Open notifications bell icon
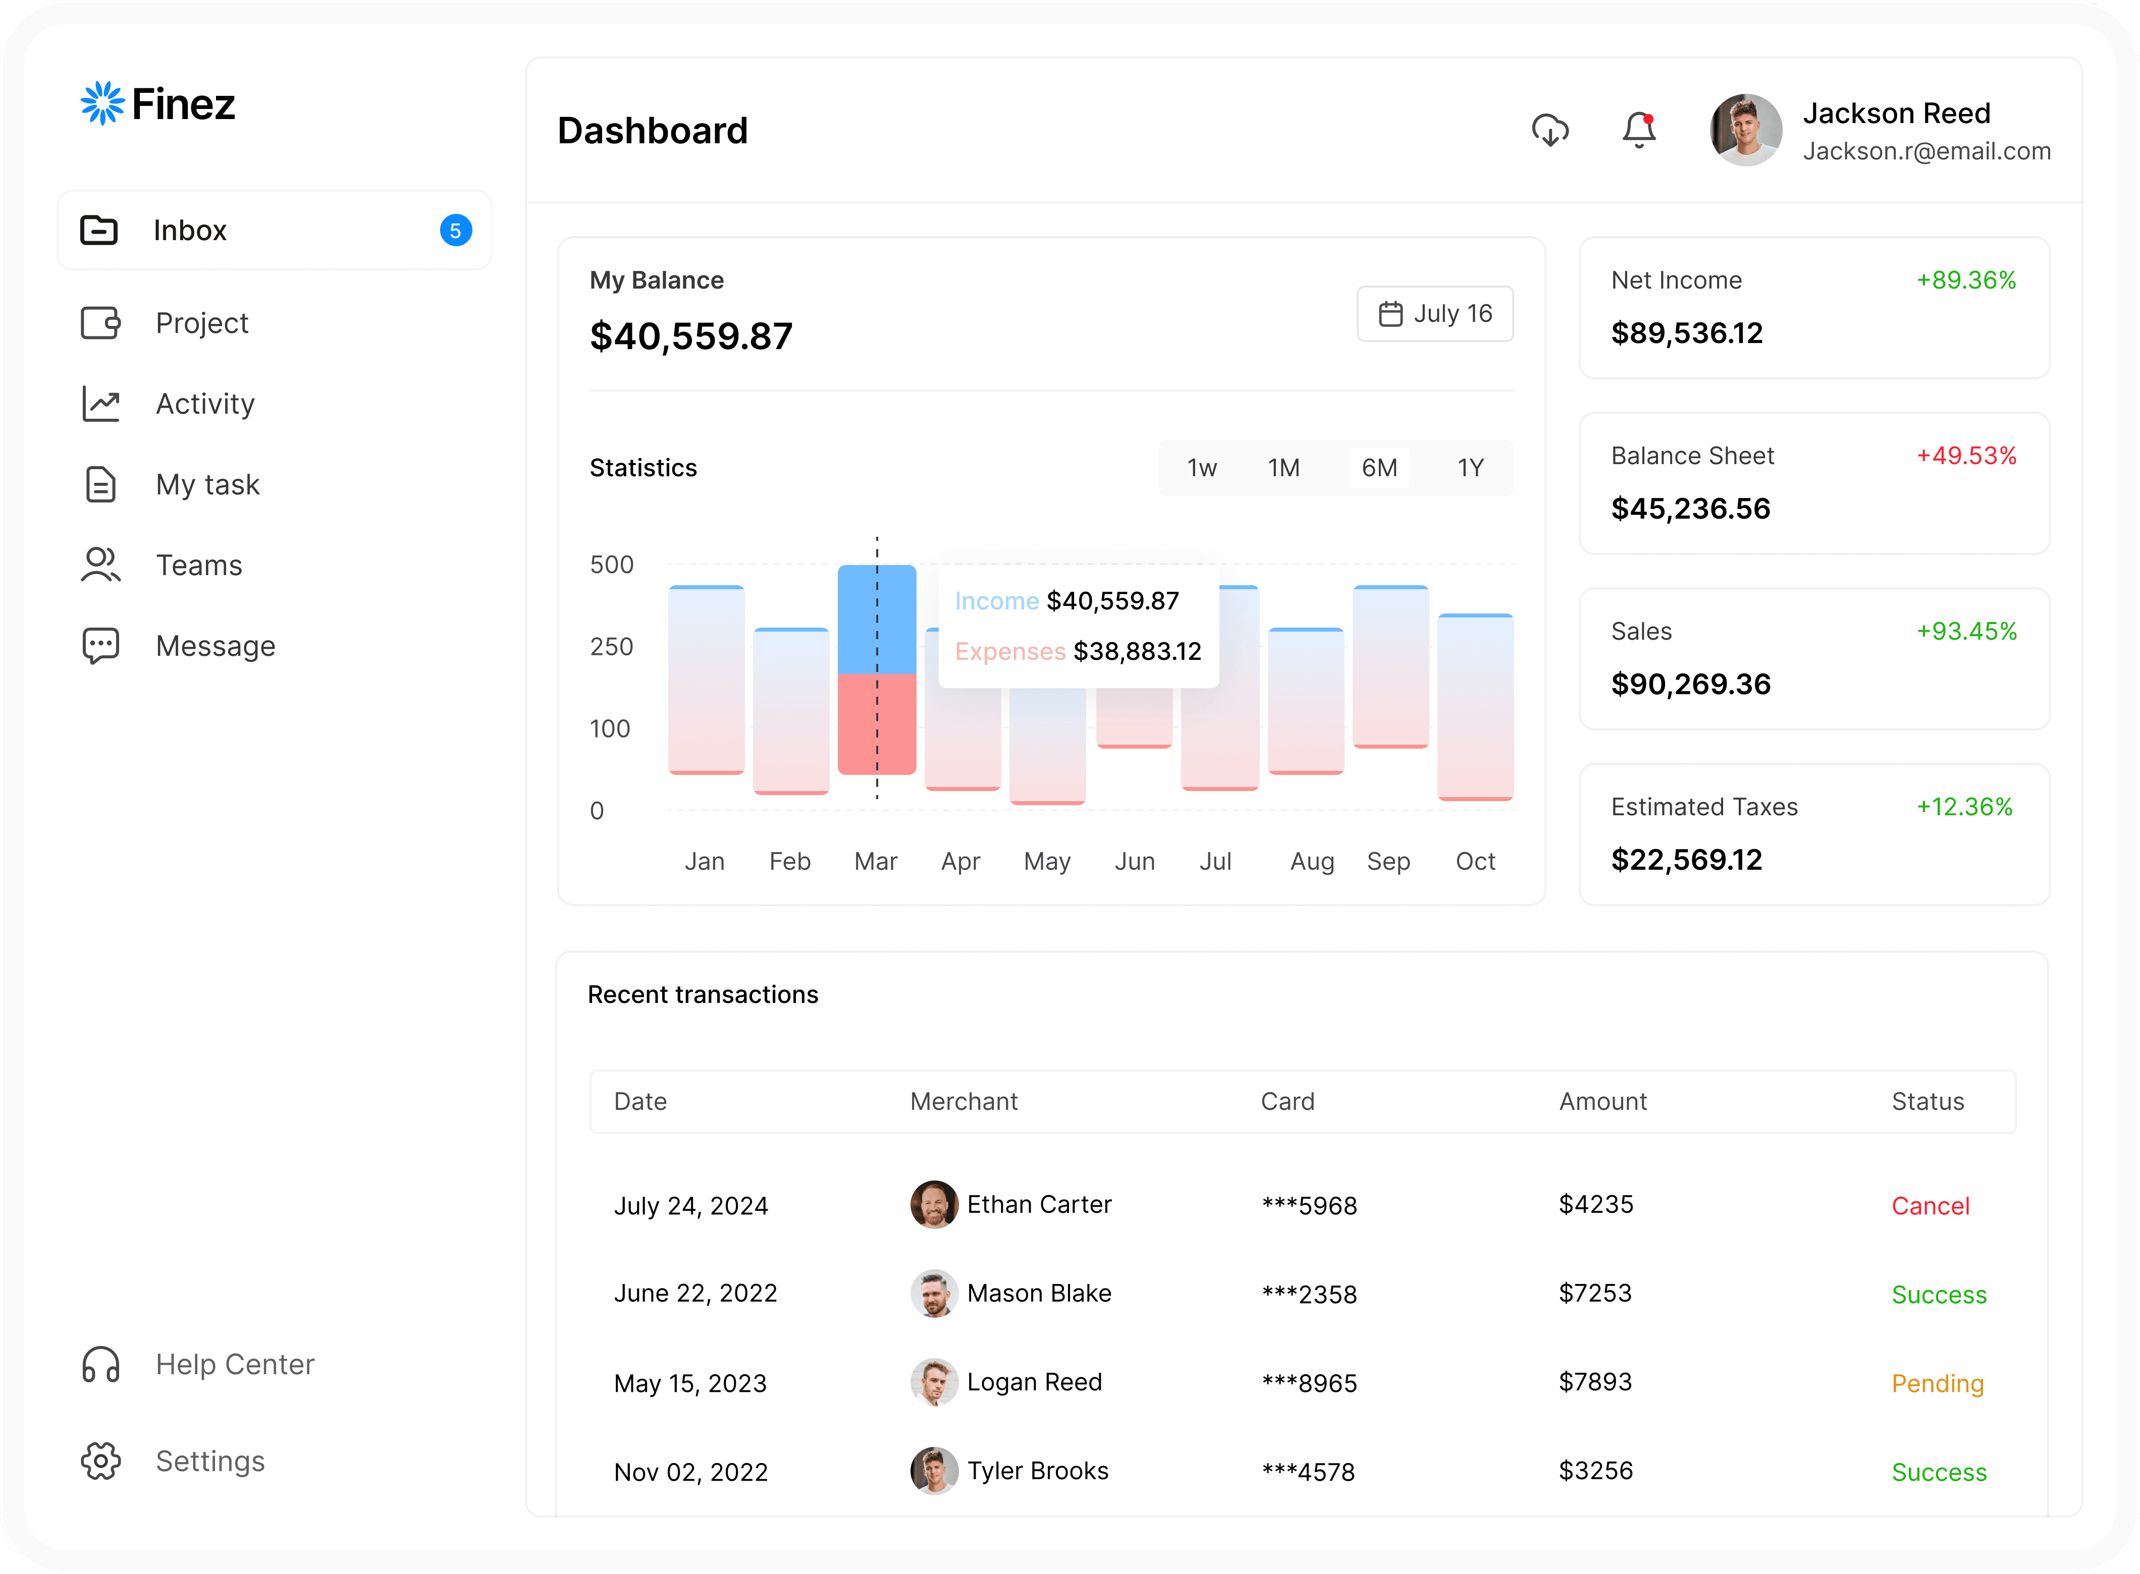Image resolution: width=2140 pixels, height=1574 pixels. coord(1639,130)
